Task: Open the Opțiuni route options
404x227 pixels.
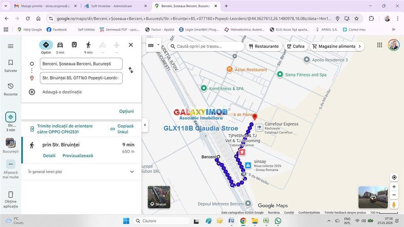Action: 126,111
